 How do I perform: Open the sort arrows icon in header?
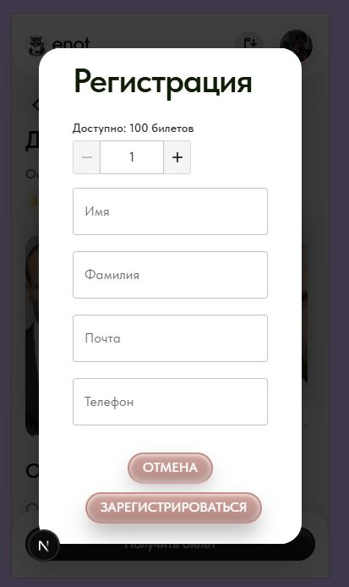click(249, 44)
